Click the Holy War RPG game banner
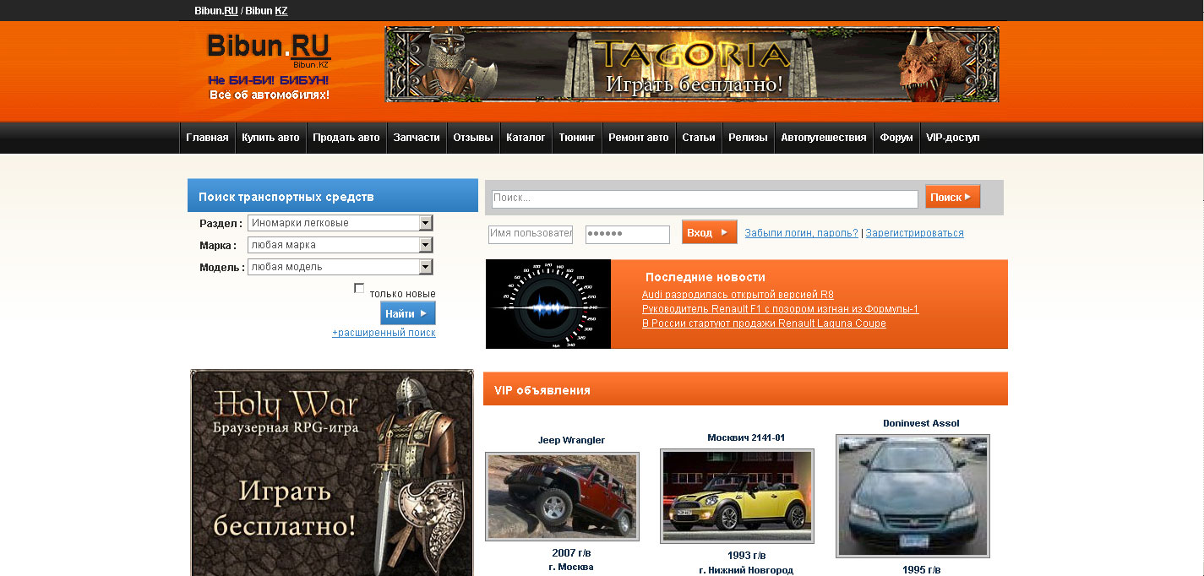The width and height of the screenshot is (1204, 576). [x=331, y=473]
